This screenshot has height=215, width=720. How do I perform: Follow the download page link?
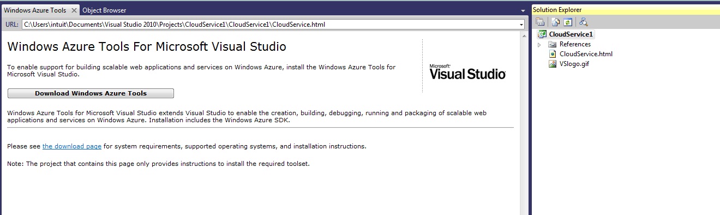[x=72, y=146]
